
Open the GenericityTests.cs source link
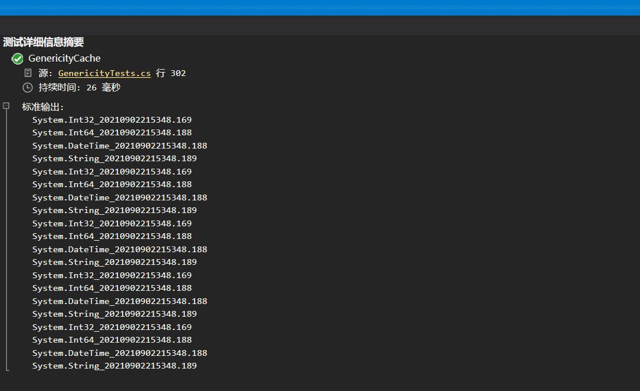(104, 73)
